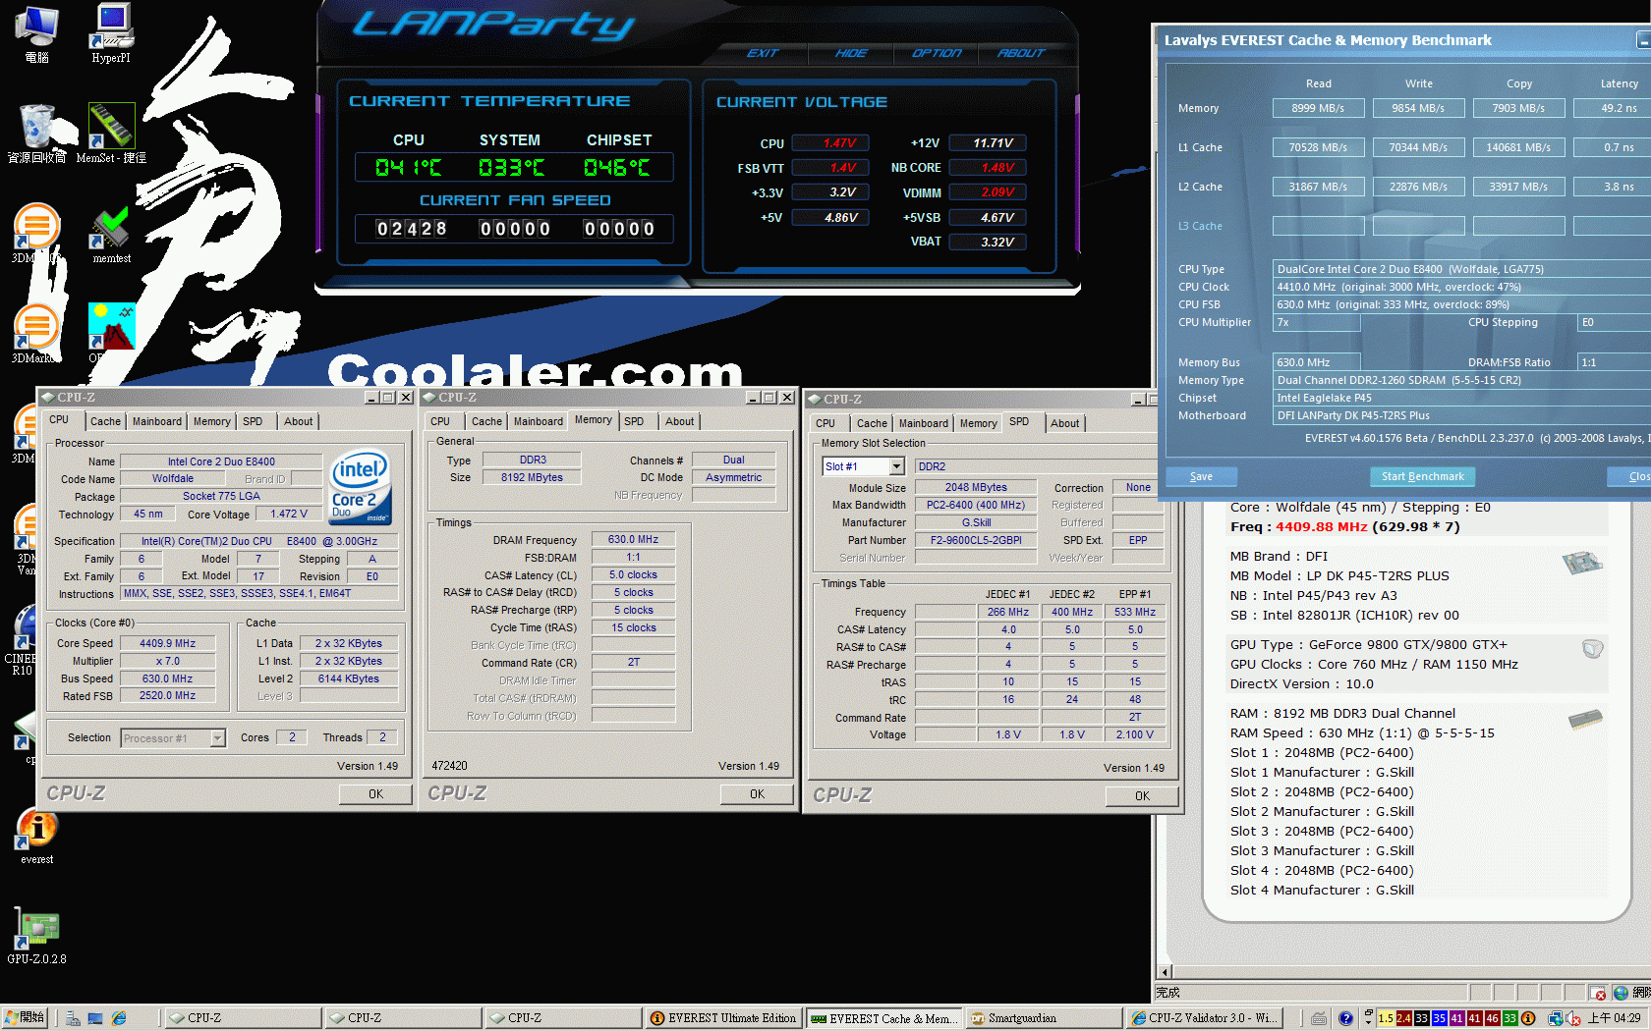Image resolution: width=1651 pixels, height=1031 pixels.
Task: Select CPU tab in CPU-Z Slot Selection window
Action: tap(825, 423)
